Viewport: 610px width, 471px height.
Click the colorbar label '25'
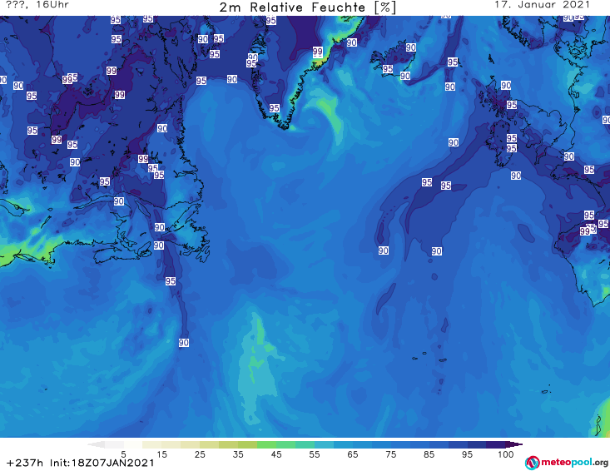click(200, 454)
